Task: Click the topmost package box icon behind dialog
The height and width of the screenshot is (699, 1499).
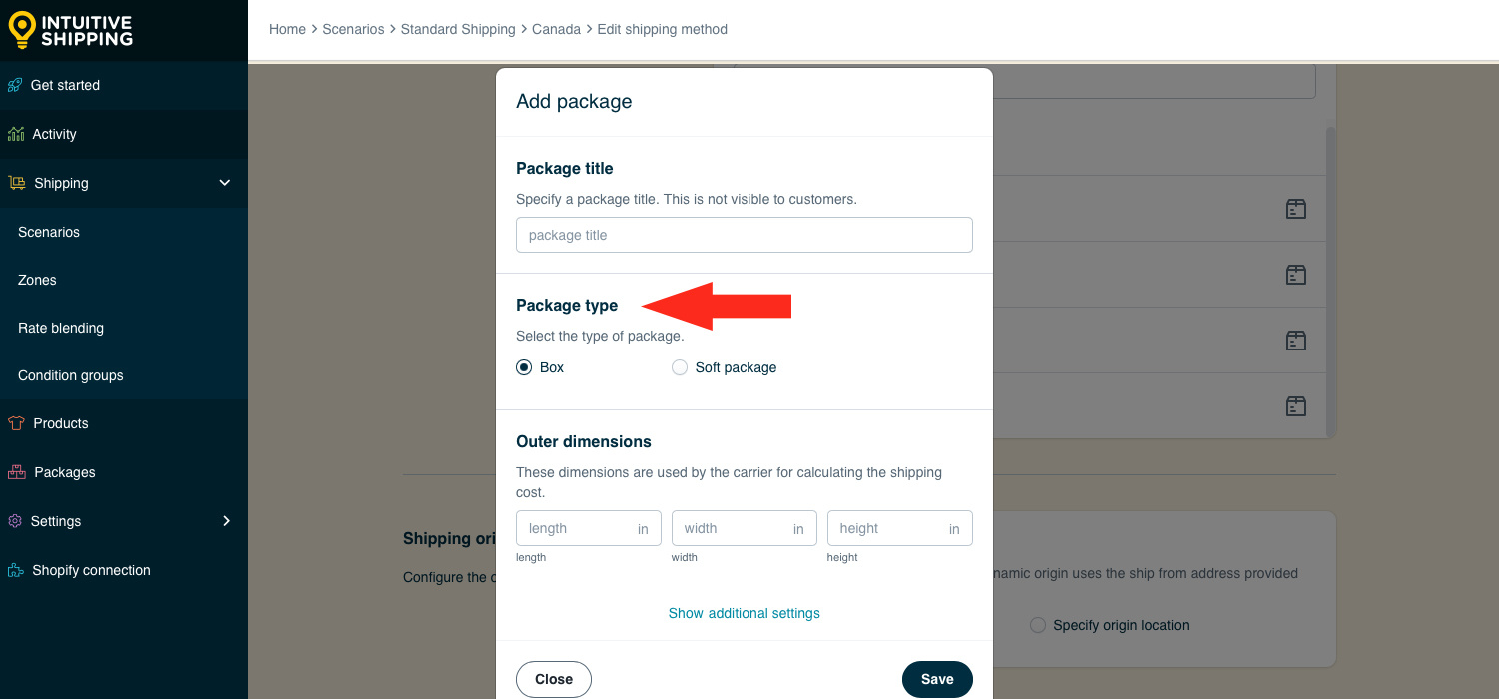Action: click(x=1296, y=209)
